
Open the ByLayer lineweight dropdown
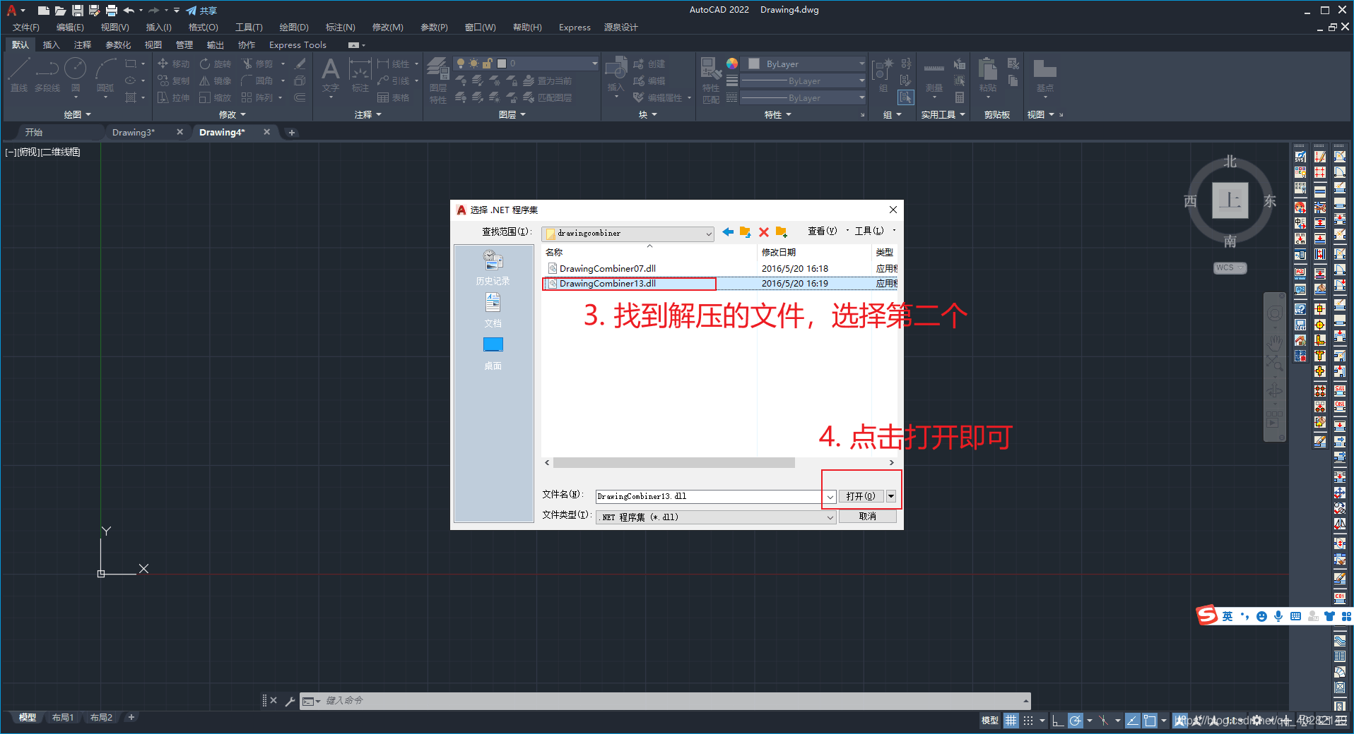point(803,80)
